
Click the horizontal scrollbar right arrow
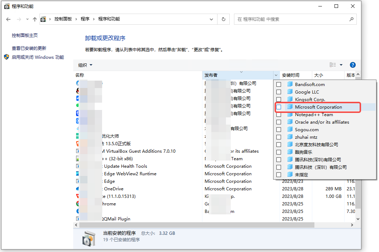(x=352, y=225)
